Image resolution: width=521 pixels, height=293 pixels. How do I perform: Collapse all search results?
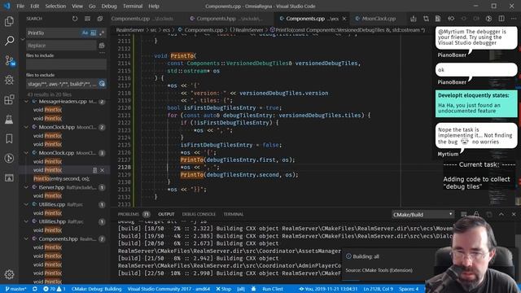click(x=100, y=19)
